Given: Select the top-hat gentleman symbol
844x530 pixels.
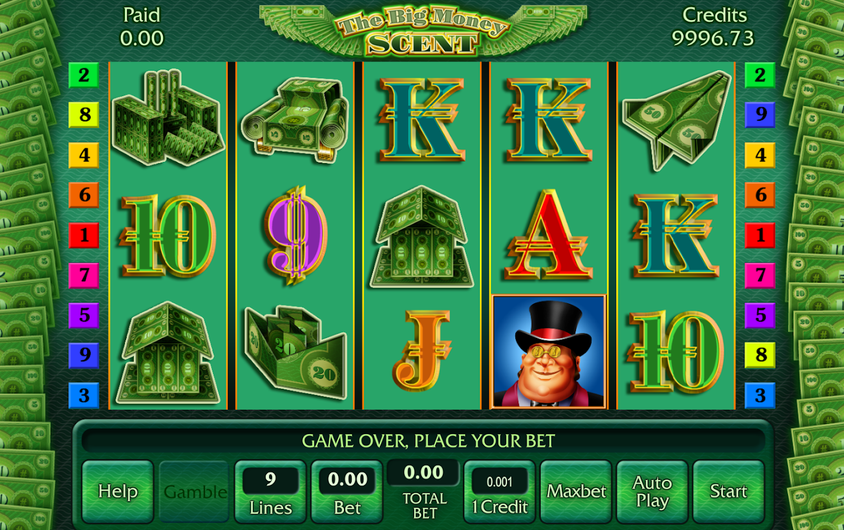Looking at the screenshot, I should click(548, 352).
